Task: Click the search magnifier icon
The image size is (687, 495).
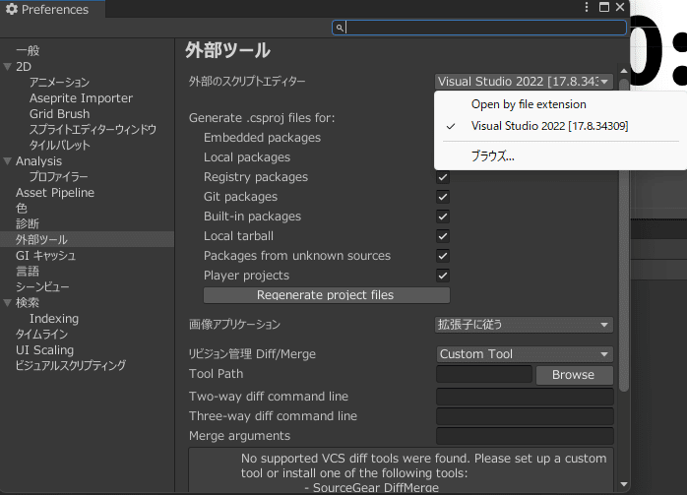Action: (340, 28)
